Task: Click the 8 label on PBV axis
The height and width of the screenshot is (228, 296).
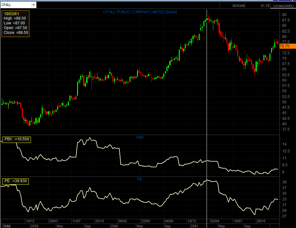Action: coord(283,172)
